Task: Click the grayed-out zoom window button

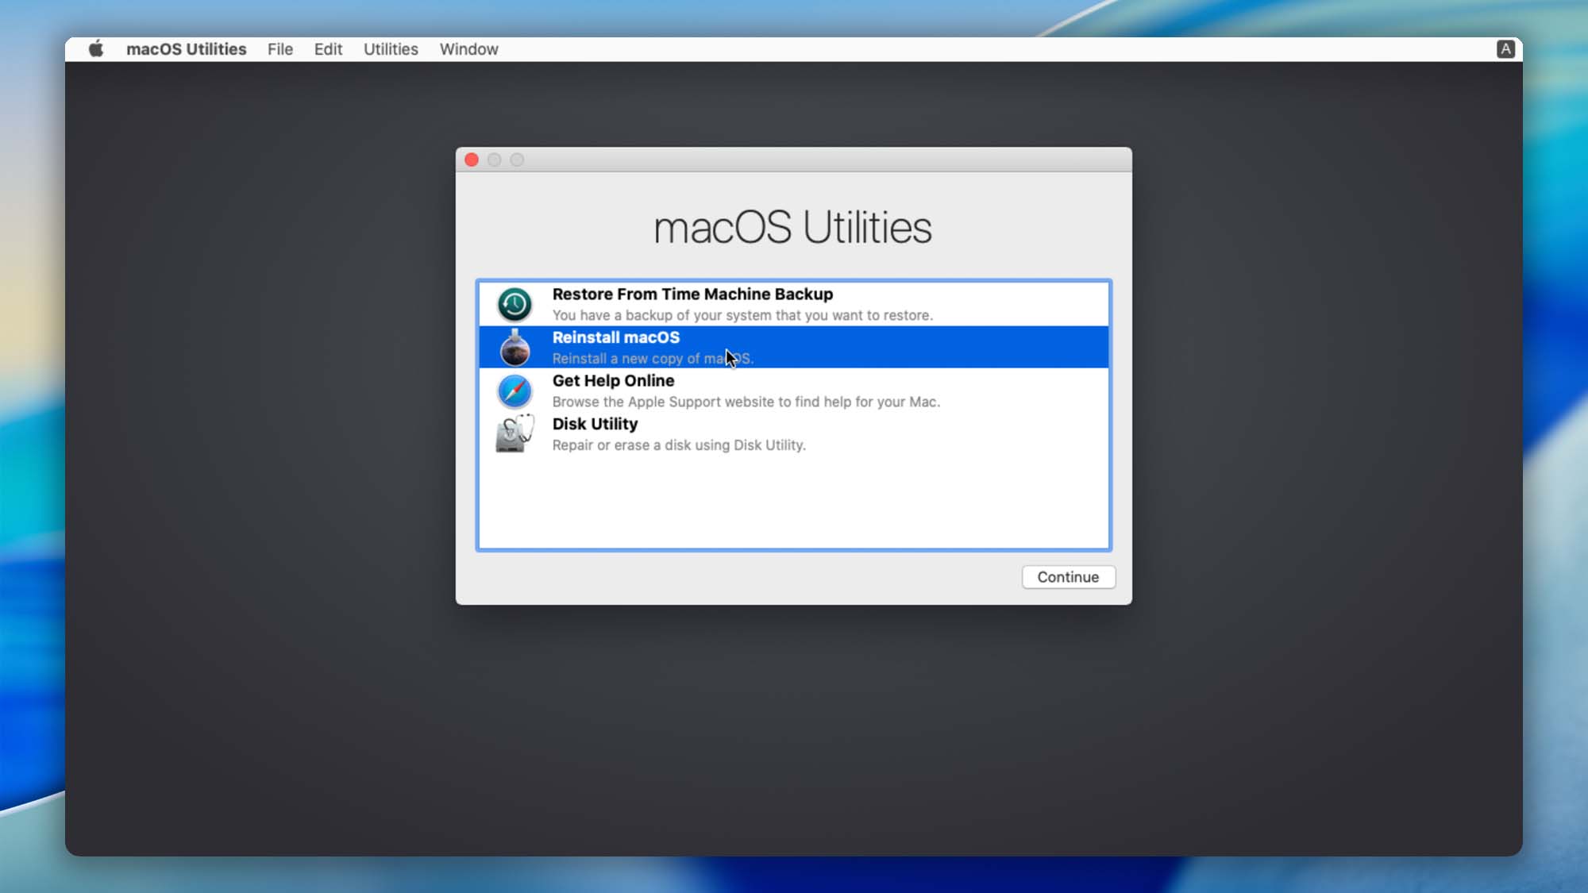Action: pos(517,160)
